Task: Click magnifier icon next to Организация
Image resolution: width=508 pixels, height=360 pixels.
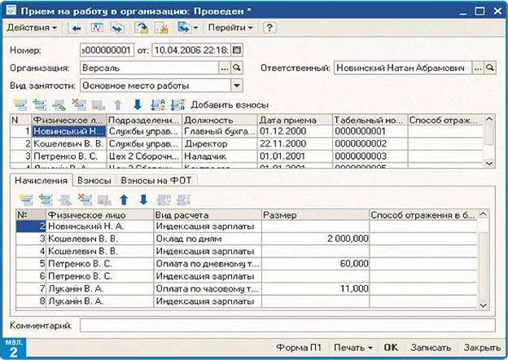Action: click(x=237, y=68)
